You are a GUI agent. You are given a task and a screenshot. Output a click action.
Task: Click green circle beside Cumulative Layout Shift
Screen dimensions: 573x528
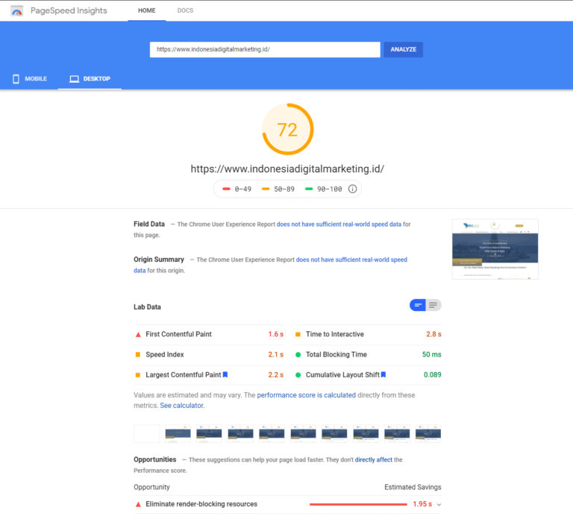(298, 375)
